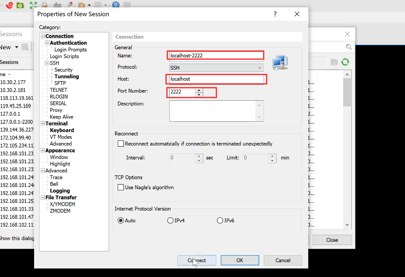The height and width of the screenshot is (277, 405).
Task: Collapse the Advanced category tree node
Action: 43,171
